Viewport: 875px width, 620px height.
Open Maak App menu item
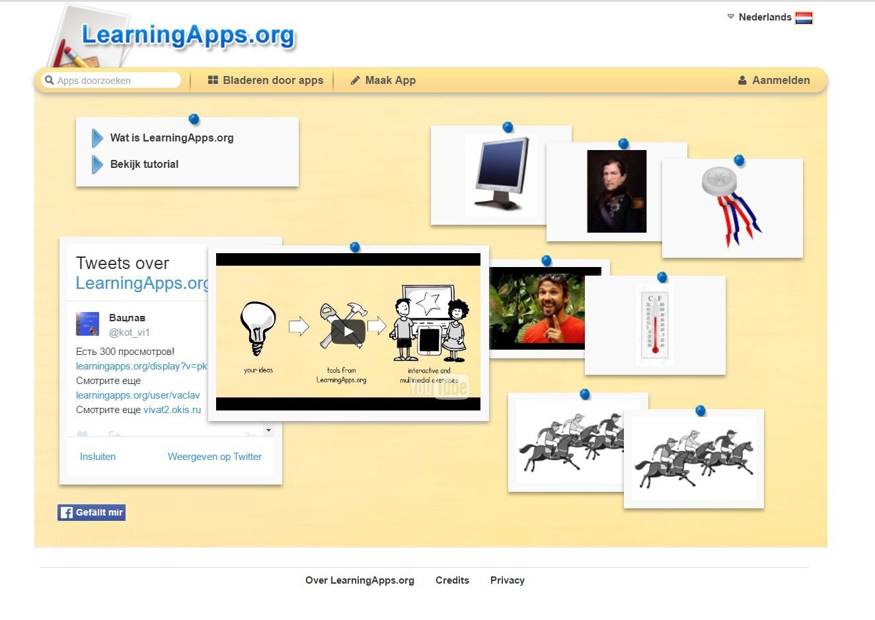[383, 80]
